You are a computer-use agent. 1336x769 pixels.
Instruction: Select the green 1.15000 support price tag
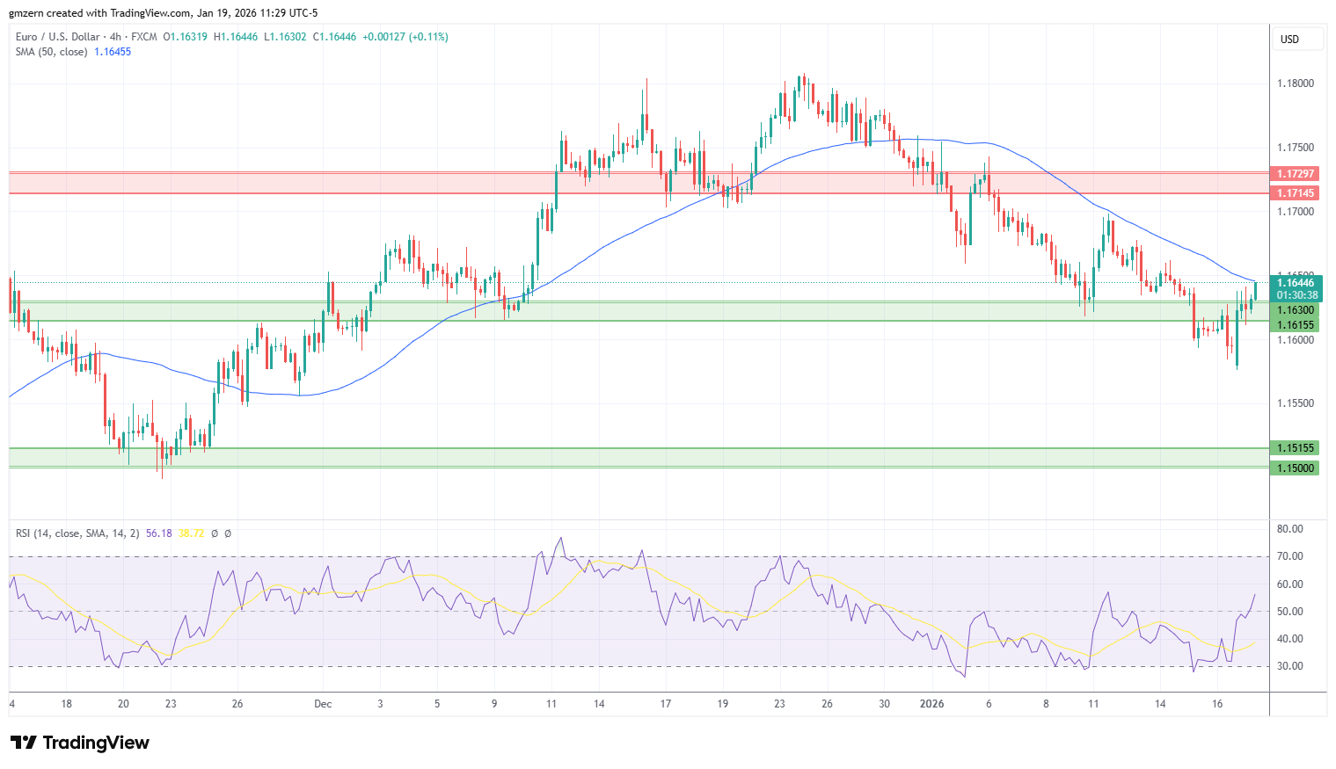(1296, 468)
